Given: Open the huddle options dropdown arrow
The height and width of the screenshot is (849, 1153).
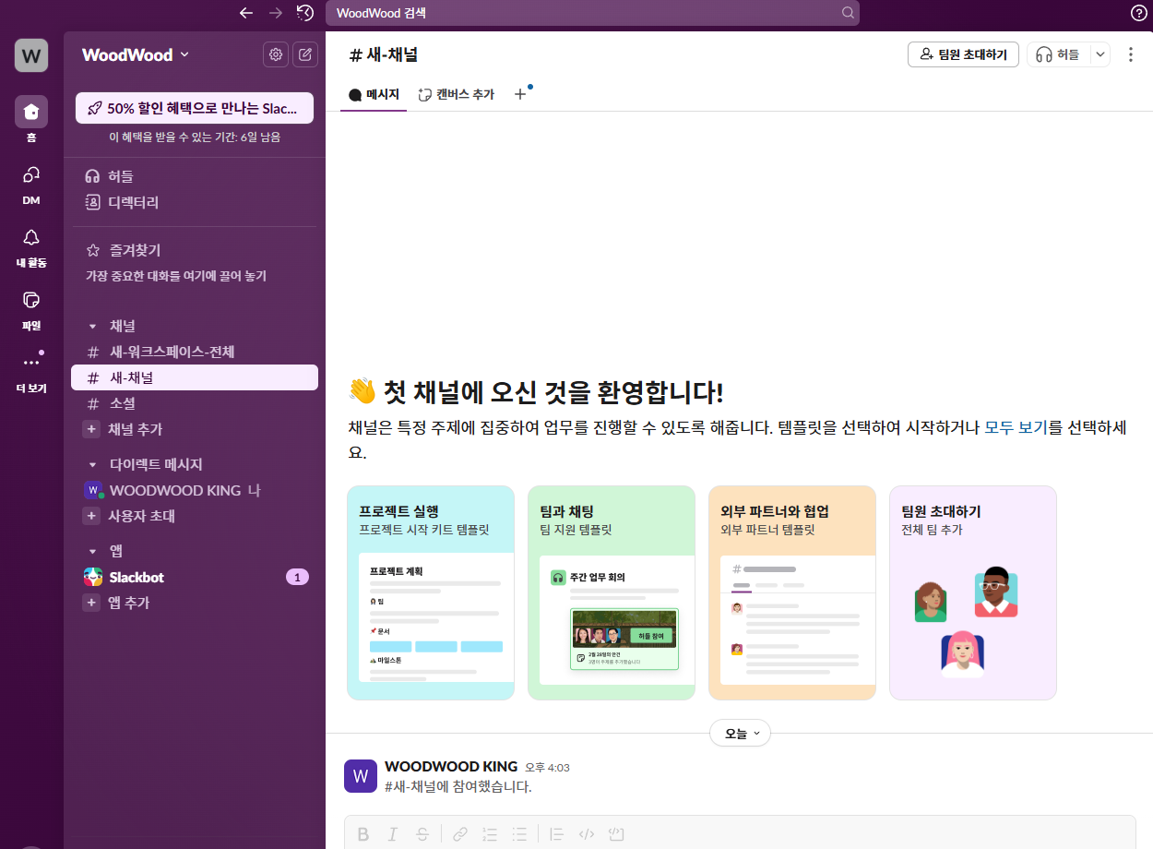Looking at the screenshot, I should pos(1100,54).
